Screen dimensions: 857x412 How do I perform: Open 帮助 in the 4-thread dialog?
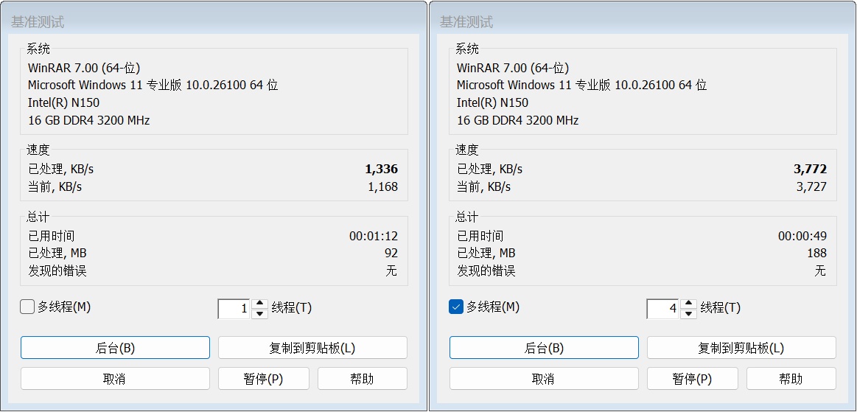[791, 379]
